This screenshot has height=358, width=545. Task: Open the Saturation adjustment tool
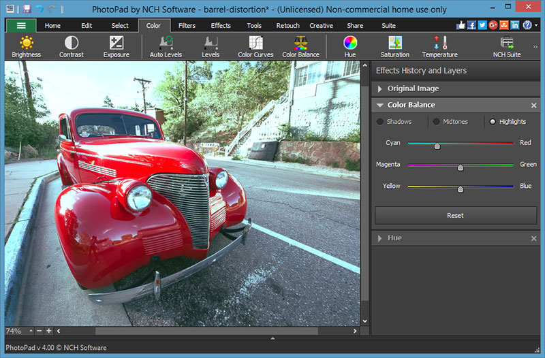[x=395, y=43]
